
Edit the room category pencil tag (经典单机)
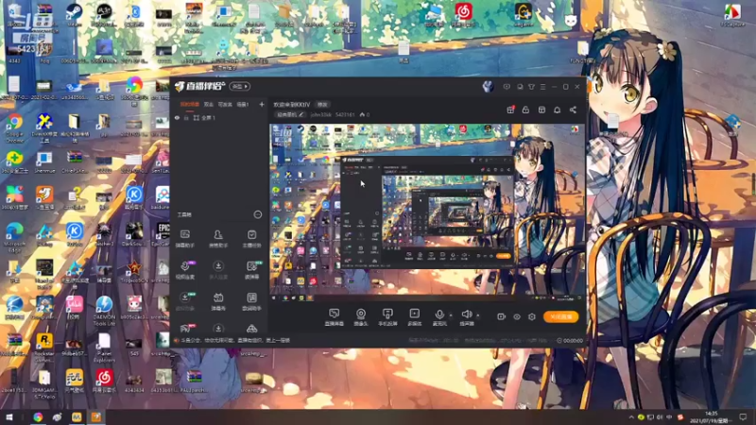pos(290,114)
